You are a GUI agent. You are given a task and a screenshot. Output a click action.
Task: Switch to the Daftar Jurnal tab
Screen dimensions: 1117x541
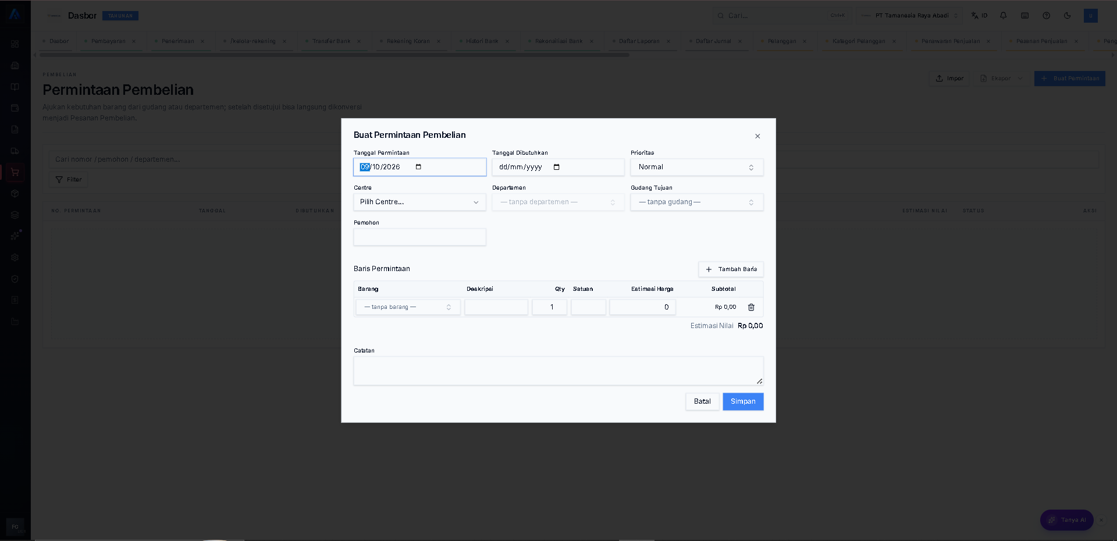pos(713,41)
